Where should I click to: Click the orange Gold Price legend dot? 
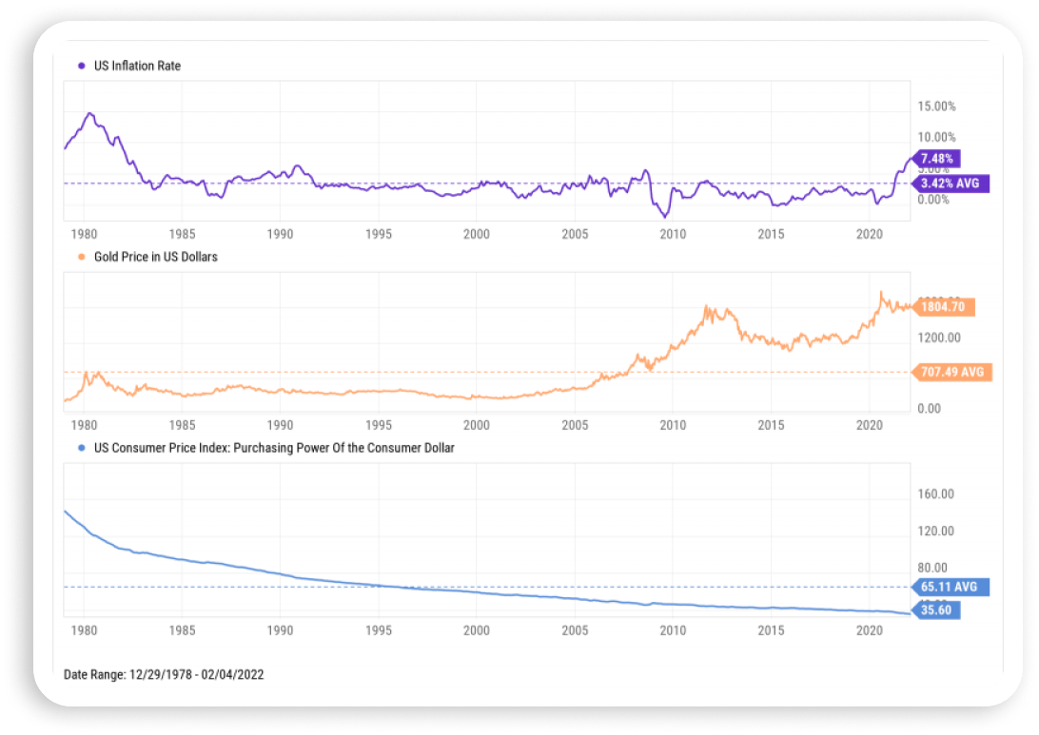pyautogui.click(x=80, y=257)
